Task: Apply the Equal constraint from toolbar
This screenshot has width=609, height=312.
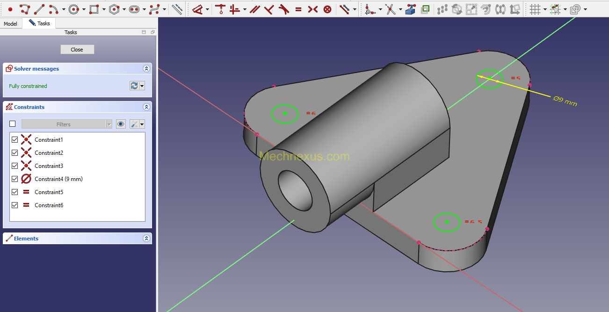Action: (298, 9)
